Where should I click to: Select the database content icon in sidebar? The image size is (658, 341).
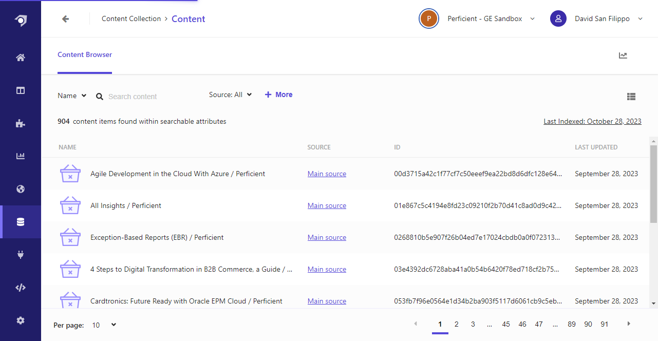(x=20, y=221)
